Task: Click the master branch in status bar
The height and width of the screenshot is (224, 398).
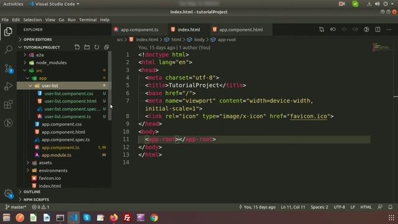Action: pos(16,207)
